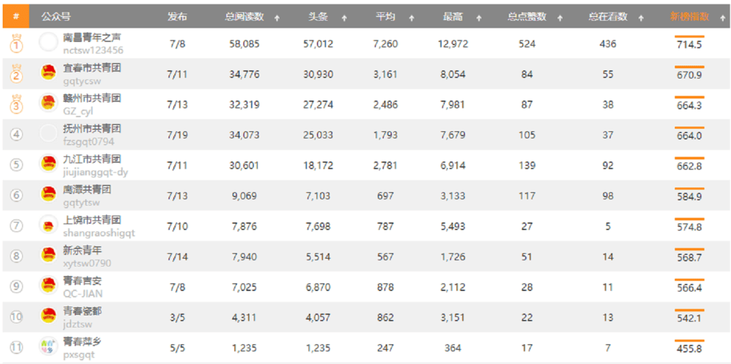Select the 新榜指数 column header
This screenshot has height=364, width=731.
(x=689, y=17)
